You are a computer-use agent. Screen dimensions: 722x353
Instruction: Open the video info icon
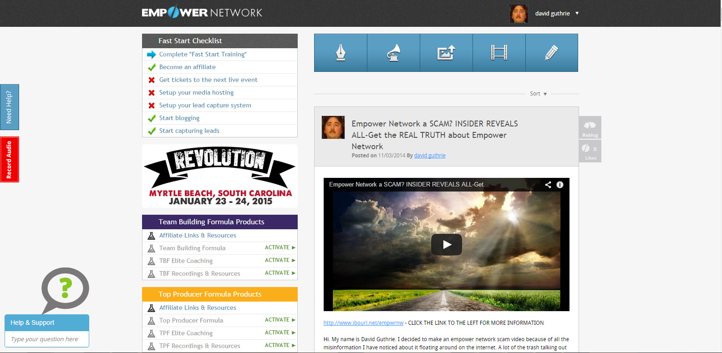[x=560, y=185]
